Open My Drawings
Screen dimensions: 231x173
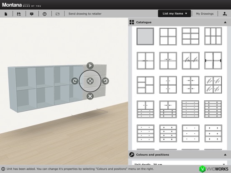205,14
